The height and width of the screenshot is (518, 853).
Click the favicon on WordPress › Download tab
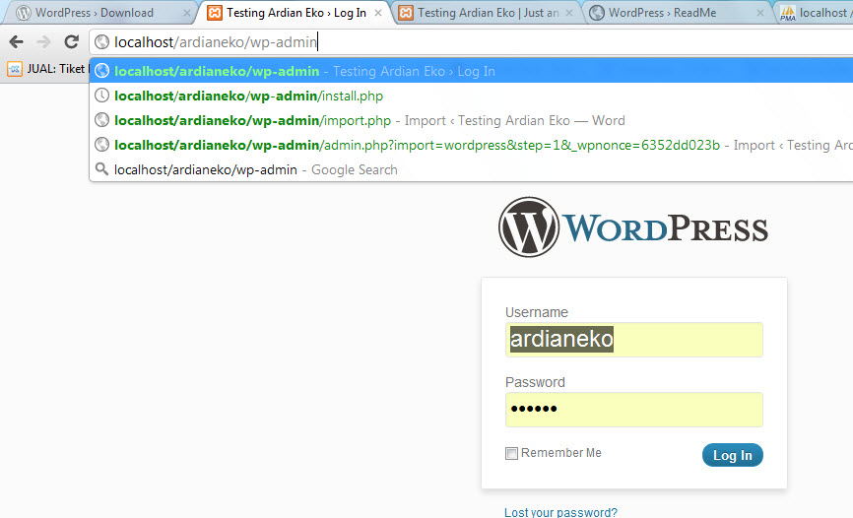pyautogui.click(x=24, y=13)
